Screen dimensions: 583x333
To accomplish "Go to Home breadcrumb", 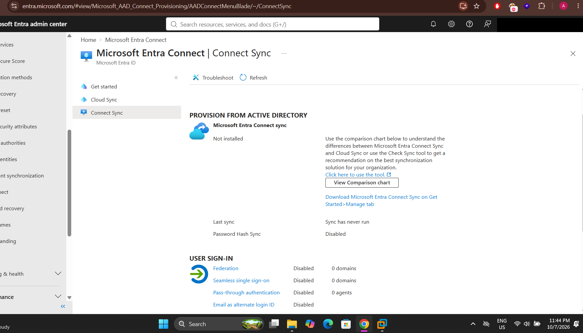I will (x=88, y=40).
